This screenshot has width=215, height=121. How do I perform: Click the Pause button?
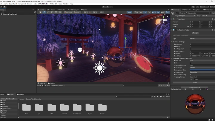pyautogui.click(x=107, y=7)
